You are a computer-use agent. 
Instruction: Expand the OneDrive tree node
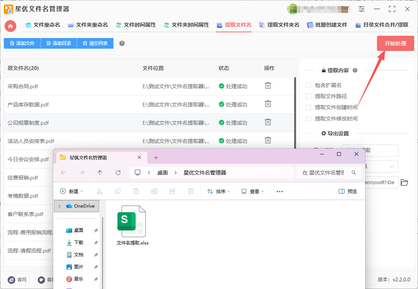click(x=59, y=206)
